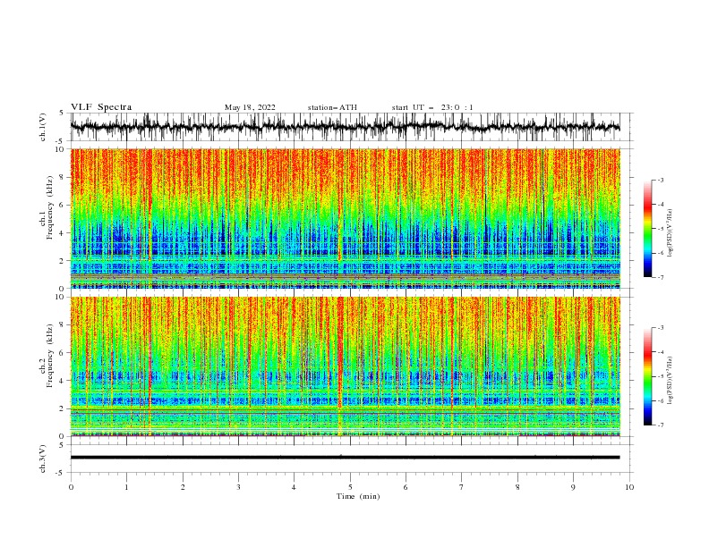Click the '6' tick on the time axis
The width and height of the screenshot is (709, 547).
pos(406,487)
